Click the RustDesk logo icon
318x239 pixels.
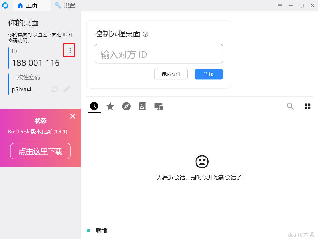coord(5,5)
